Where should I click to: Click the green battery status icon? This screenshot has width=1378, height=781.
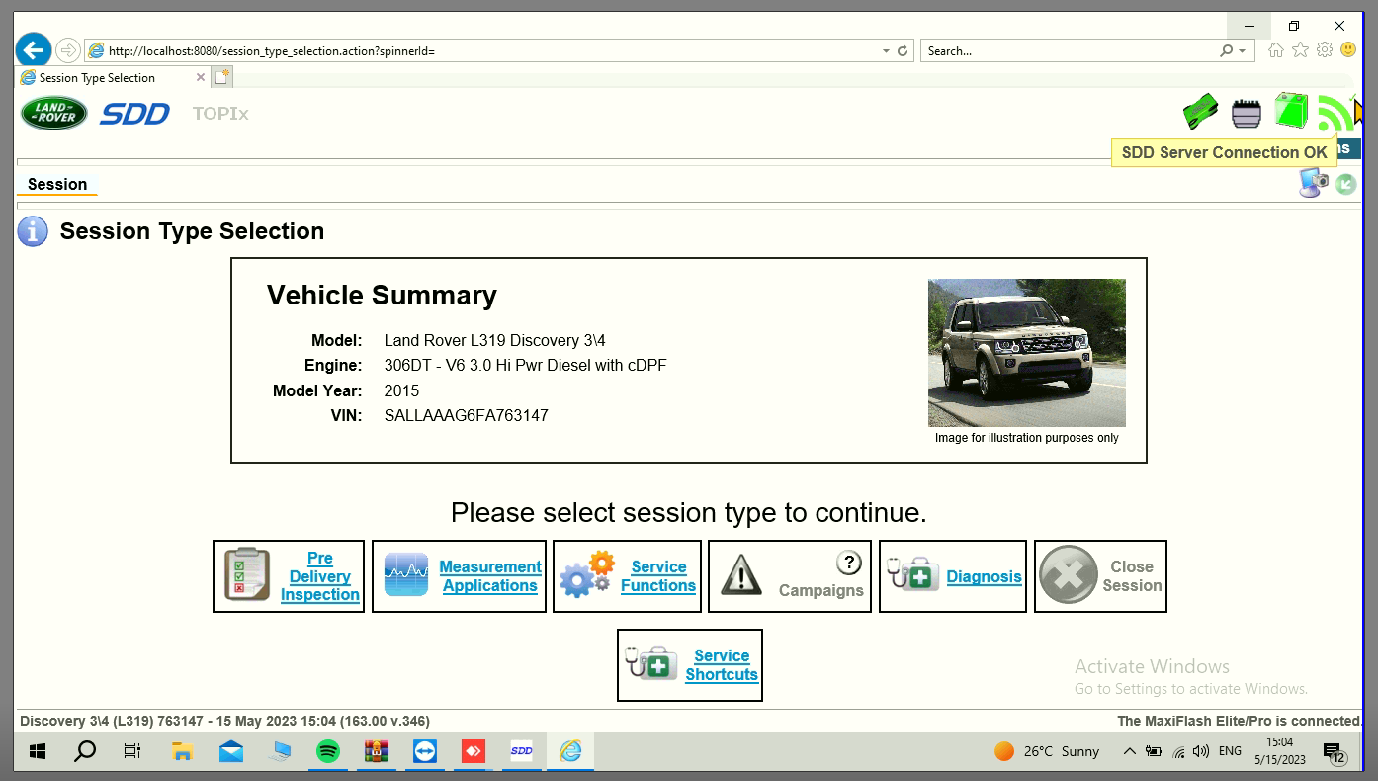[1290, 111]
